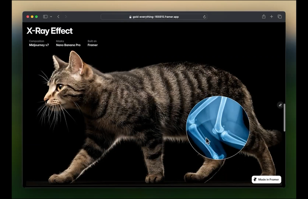Click the lock icon in the address bar

[130, 17]
